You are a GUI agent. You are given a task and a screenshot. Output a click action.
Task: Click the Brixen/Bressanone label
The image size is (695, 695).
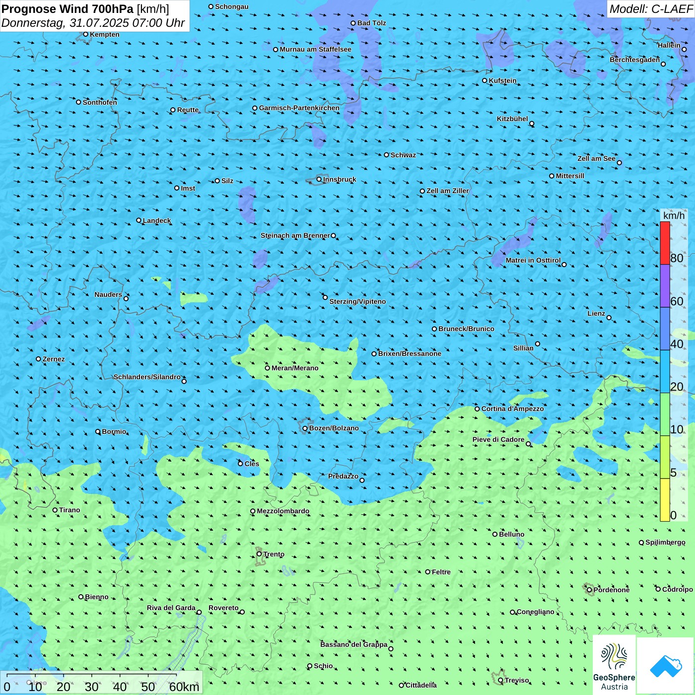[410, 353]
